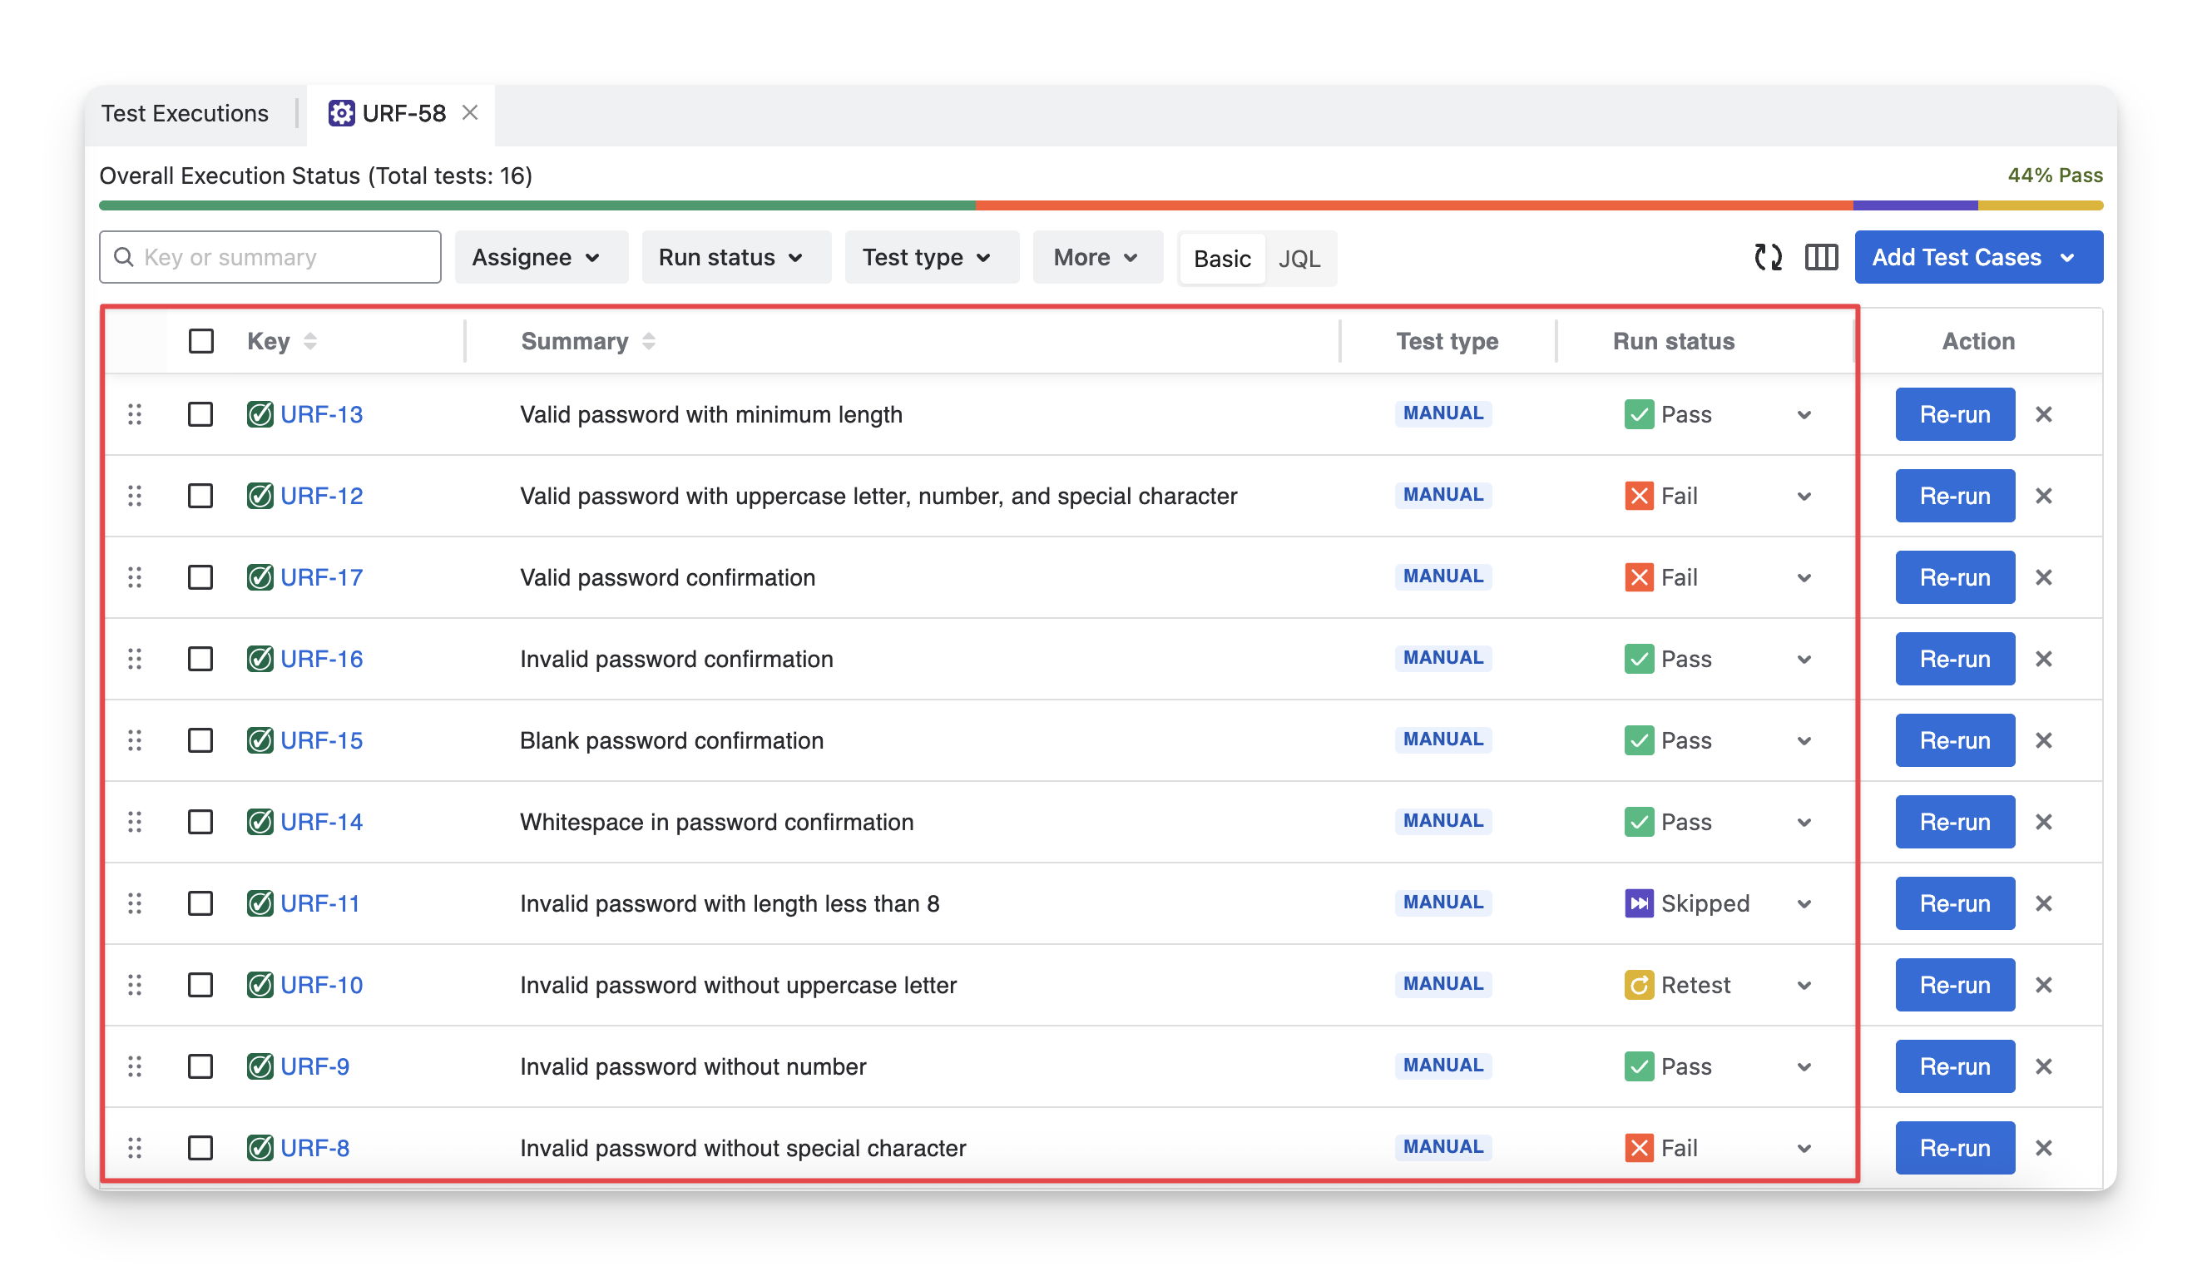Toggle the select-all checkbox in header
The image size is (2202, 1276).
point(201,342)
